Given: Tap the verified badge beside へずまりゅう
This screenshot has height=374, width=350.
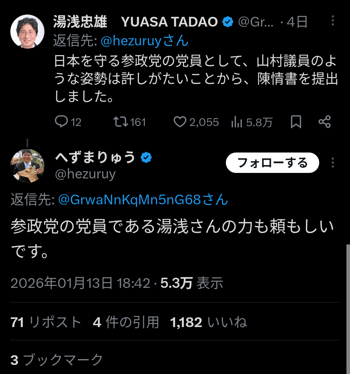Looking at the screenshot, I should pyautogui.click(x=146, y=158).
